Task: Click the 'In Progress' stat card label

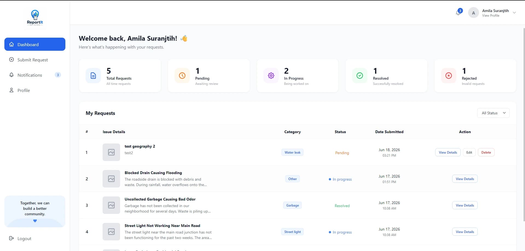Action: point(294,78)
